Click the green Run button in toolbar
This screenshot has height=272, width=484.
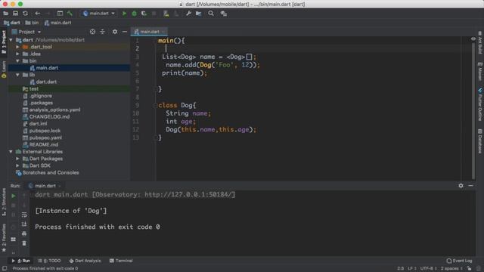point(124,14)
